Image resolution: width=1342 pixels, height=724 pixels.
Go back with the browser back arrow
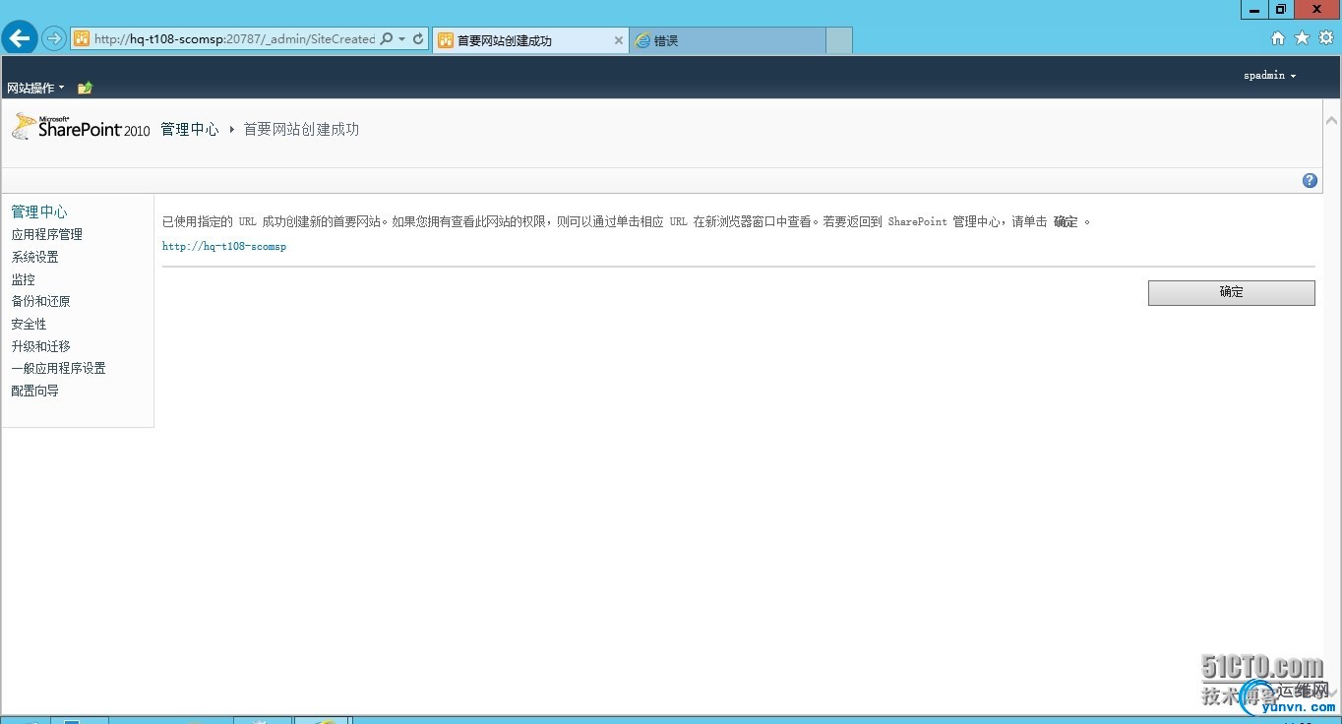pyautogui.click(x=20, y=39)
